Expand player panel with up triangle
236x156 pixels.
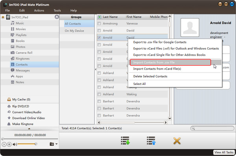tap(29, 129)
